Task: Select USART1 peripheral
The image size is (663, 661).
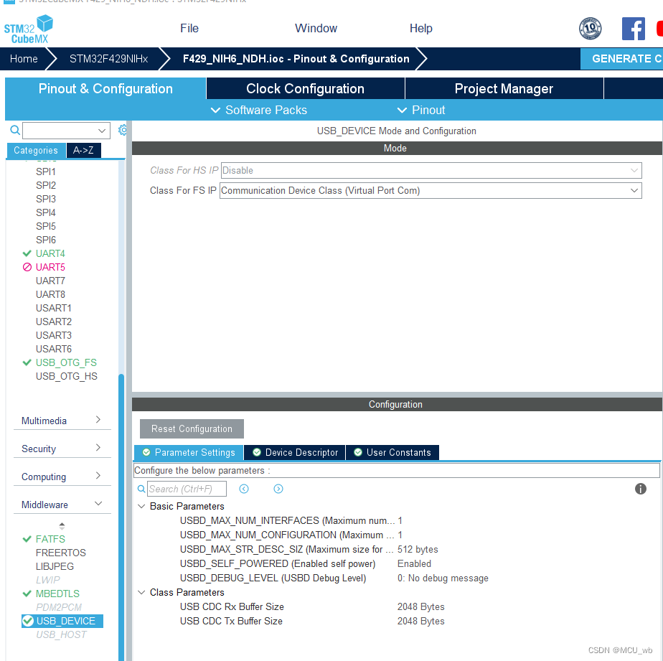Action: click(x=54, y=308)
